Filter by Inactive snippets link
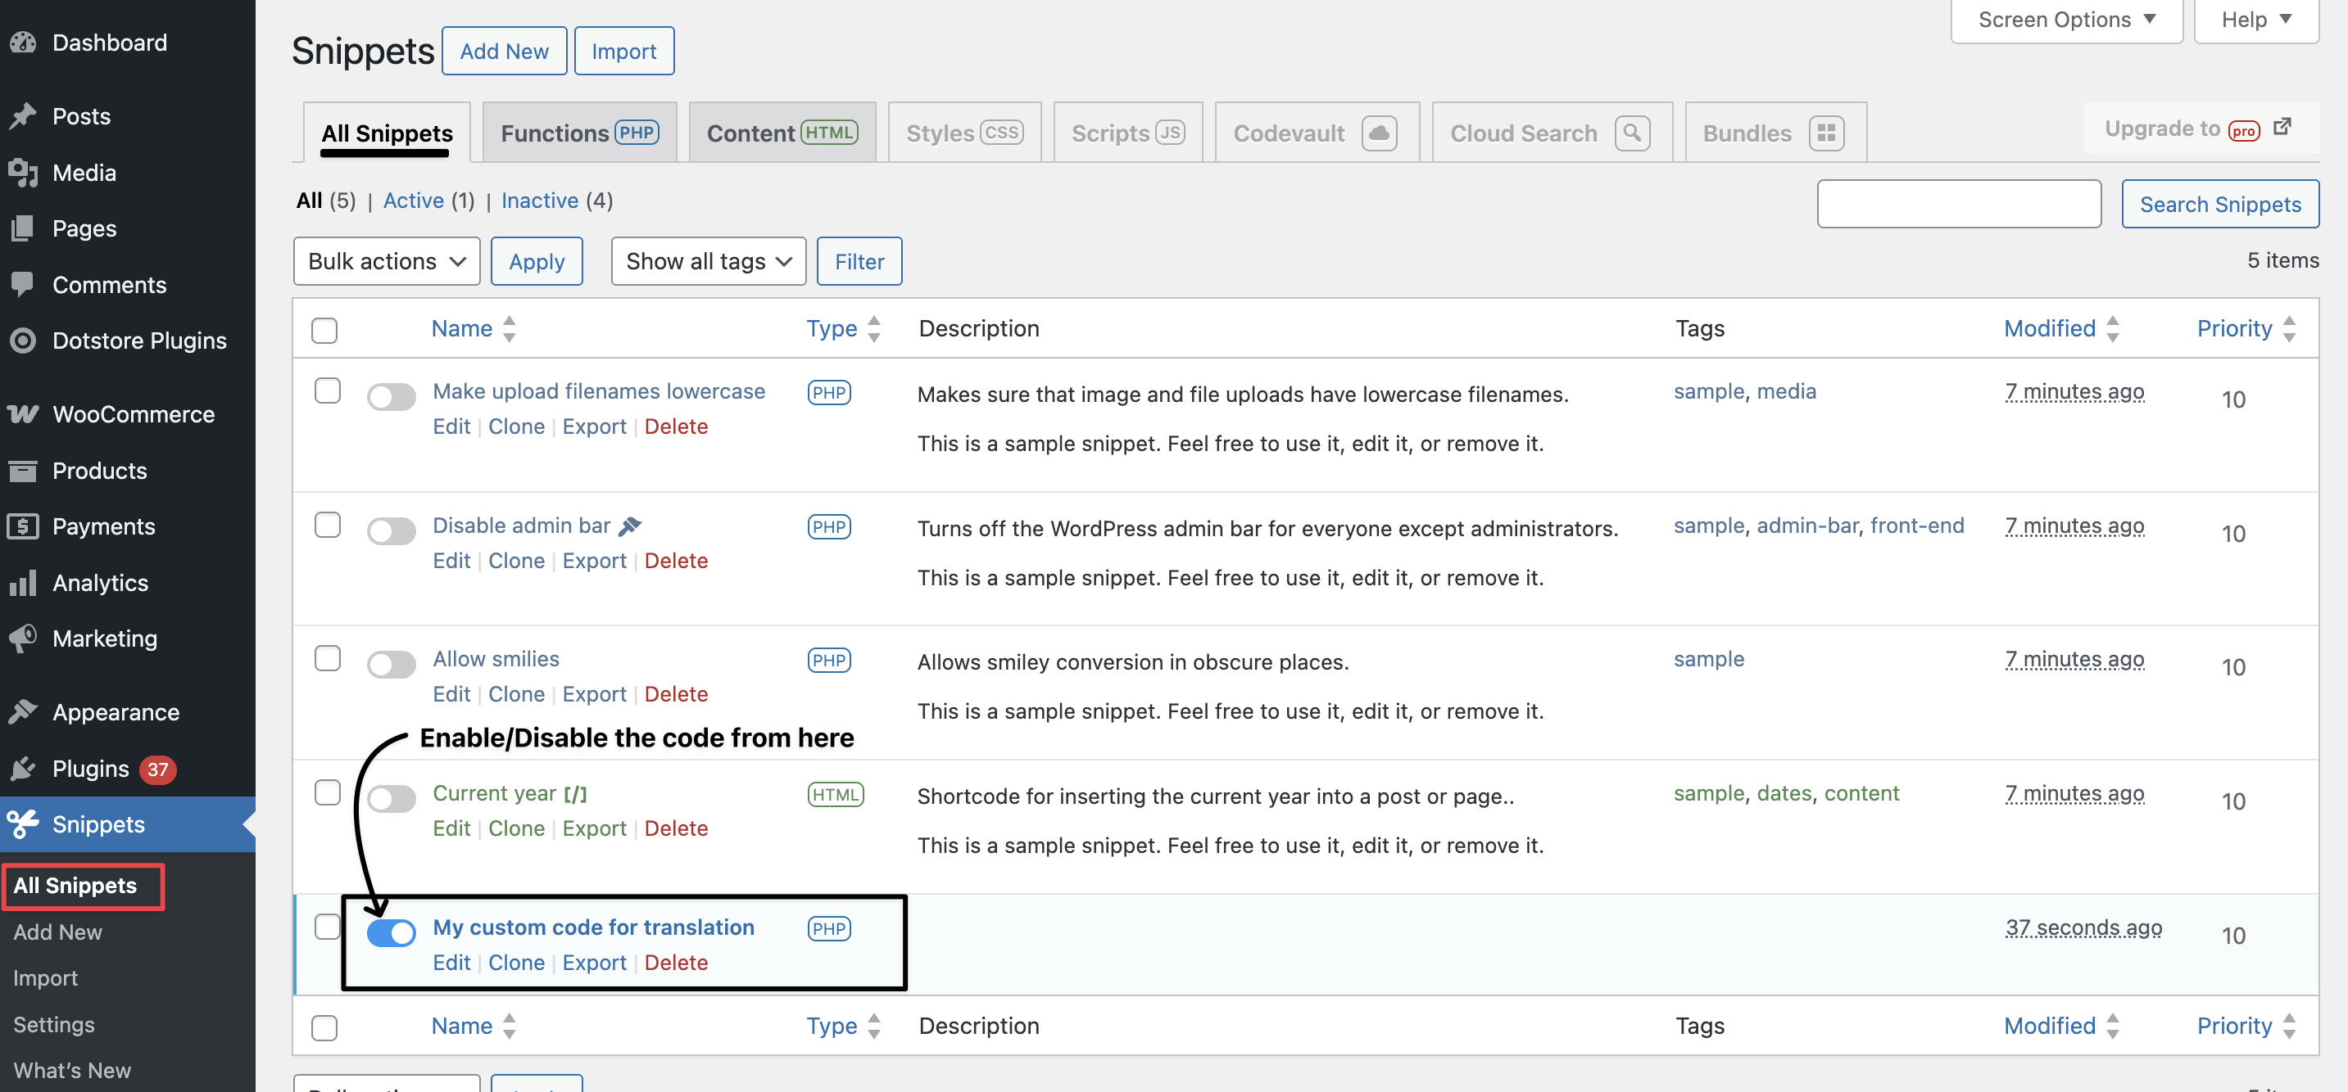This screenshot has width=2348, height=1092. click(540, 201)
